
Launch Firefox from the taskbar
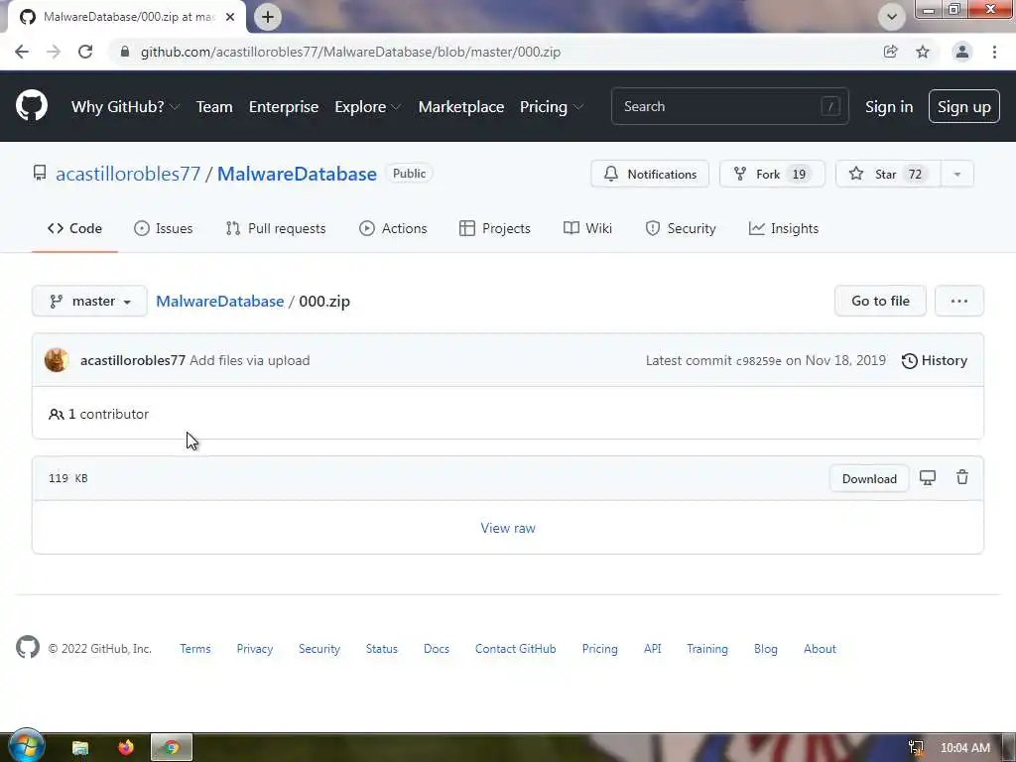coord(126,748)
